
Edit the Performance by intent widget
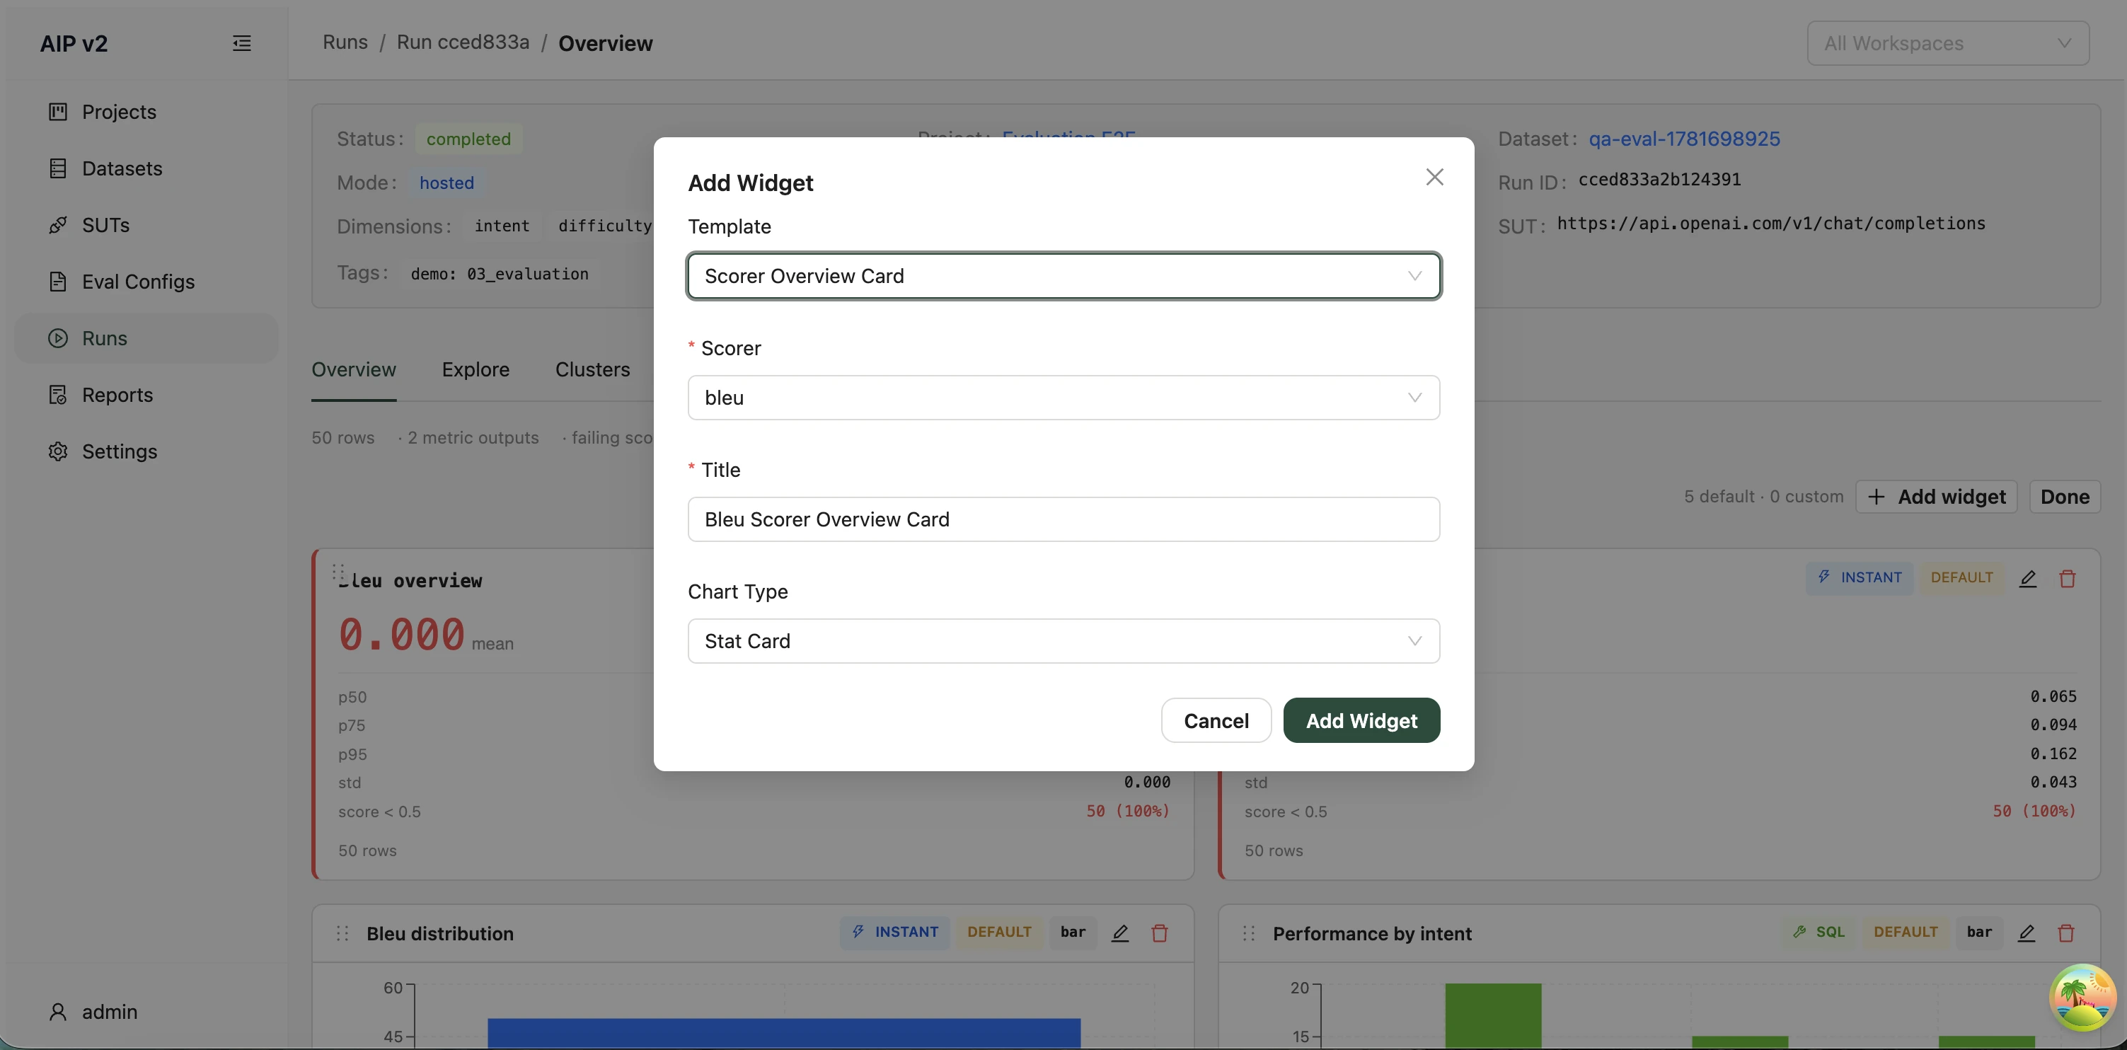pos(2027,933)
